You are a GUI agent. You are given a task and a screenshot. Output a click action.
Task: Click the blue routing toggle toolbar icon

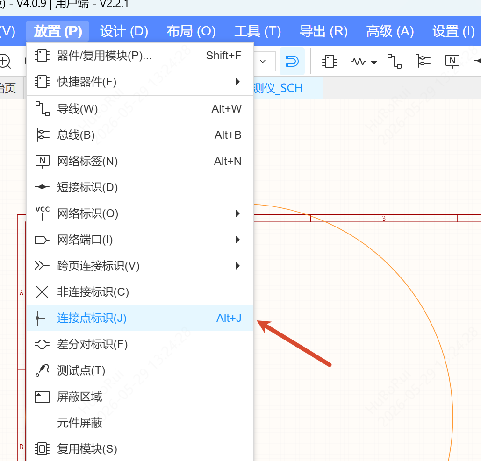292,61
